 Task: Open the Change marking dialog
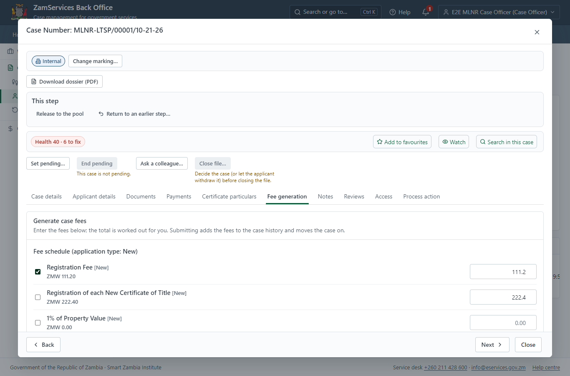pyautogui.click(x=95, y=61)
